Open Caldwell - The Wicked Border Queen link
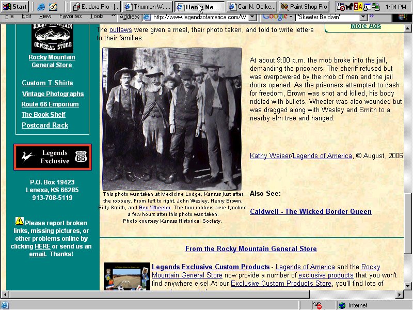 coord(311,212)
